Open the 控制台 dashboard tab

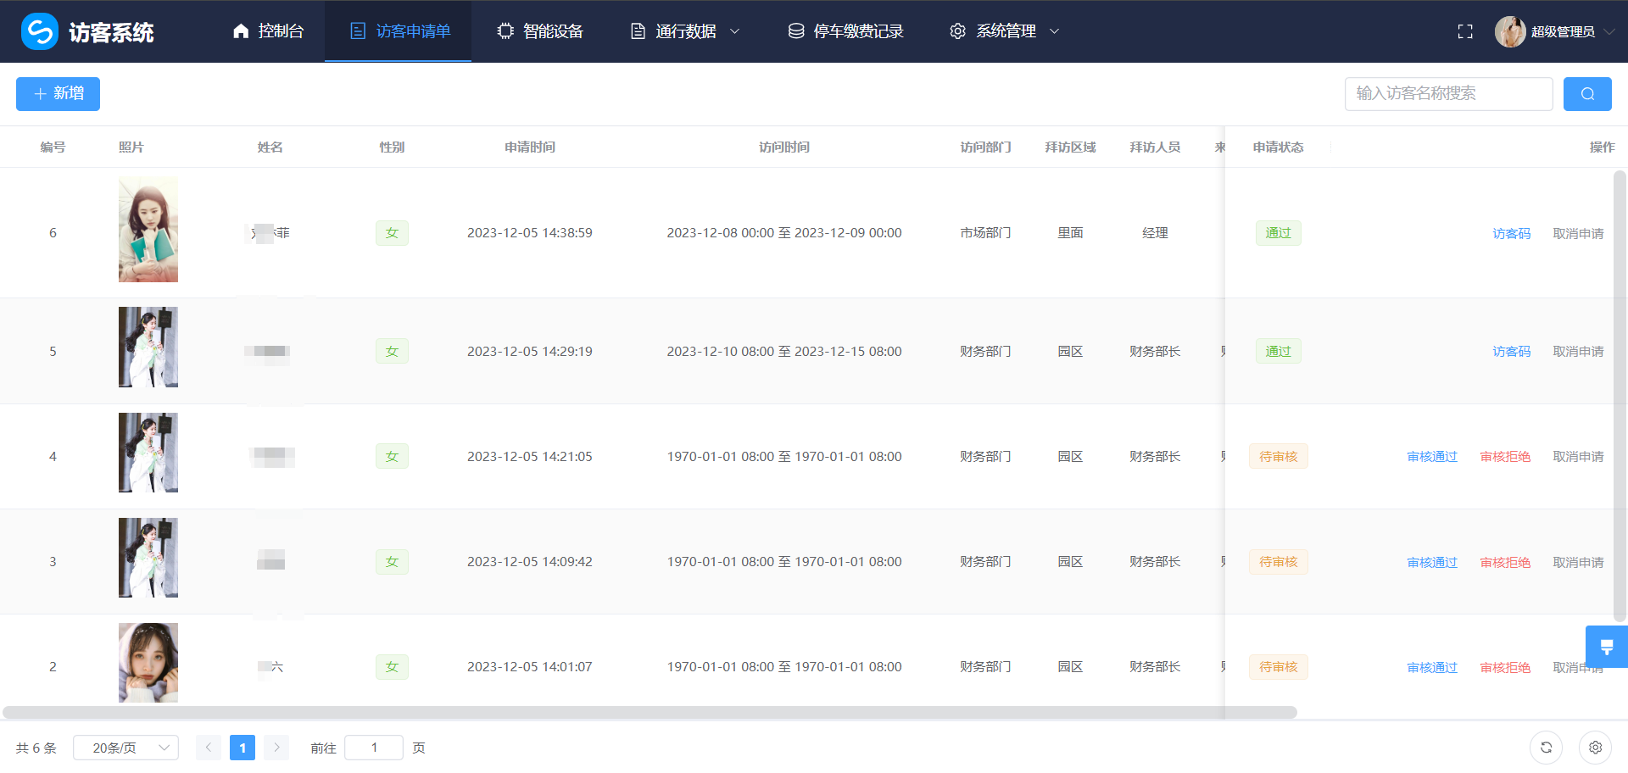pos(269,31)
